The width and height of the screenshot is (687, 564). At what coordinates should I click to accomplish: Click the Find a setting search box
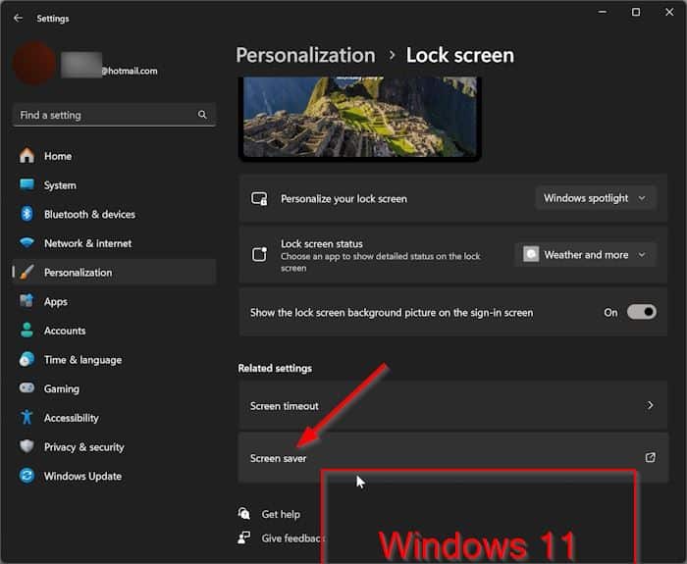tap(114, 115)
